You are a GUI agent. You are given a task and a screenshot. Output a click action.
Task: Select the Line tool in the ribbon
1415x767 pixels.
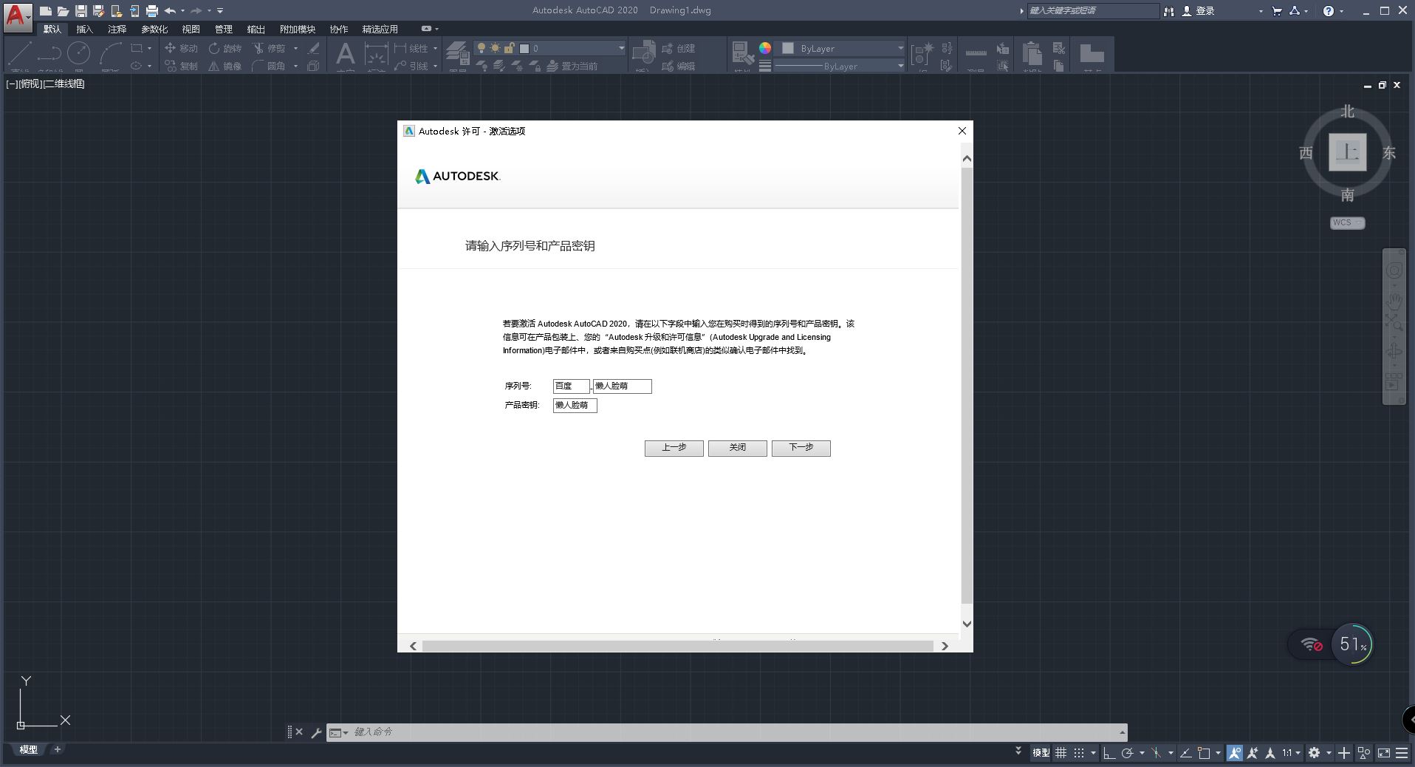click(x=20, y=53)
